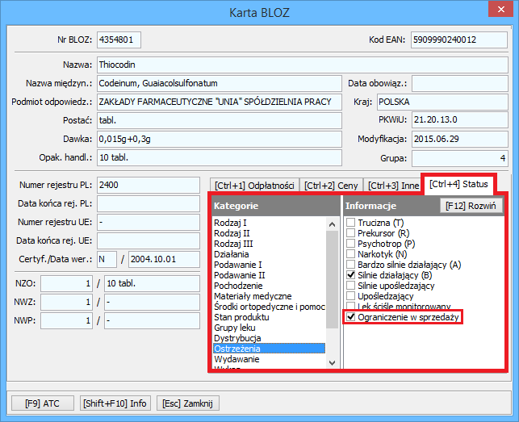Click the Postać field
The image size is (519, 422).
tap(220, 120)
